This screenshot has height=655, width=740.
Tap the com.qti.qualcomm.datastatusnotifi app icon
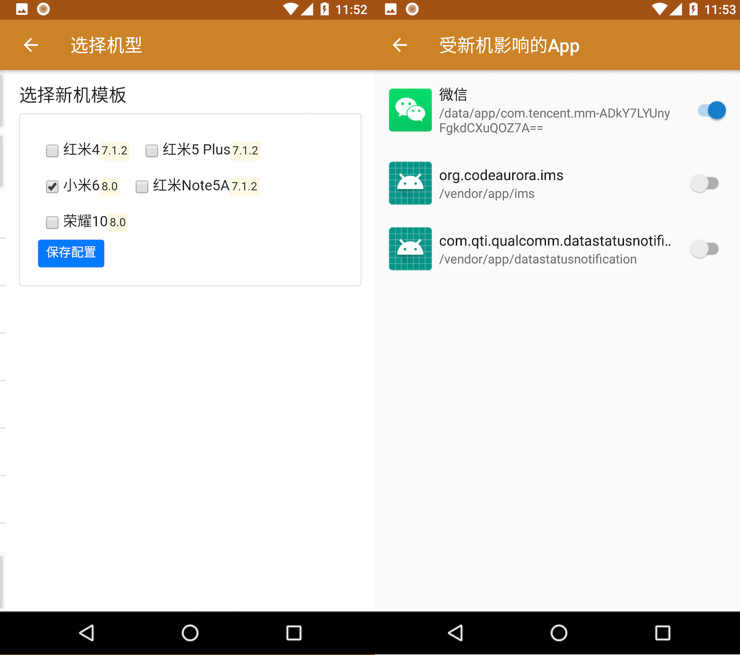click(x=410, y=248)
